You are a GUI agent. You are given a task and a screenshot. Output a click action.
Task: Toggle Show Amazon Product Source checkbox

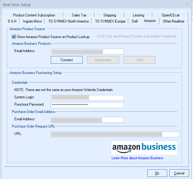point(14,37)
